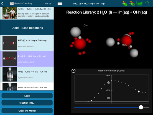Click the Heat of Formation (kJ/mol) title

[x=112, y=71]
